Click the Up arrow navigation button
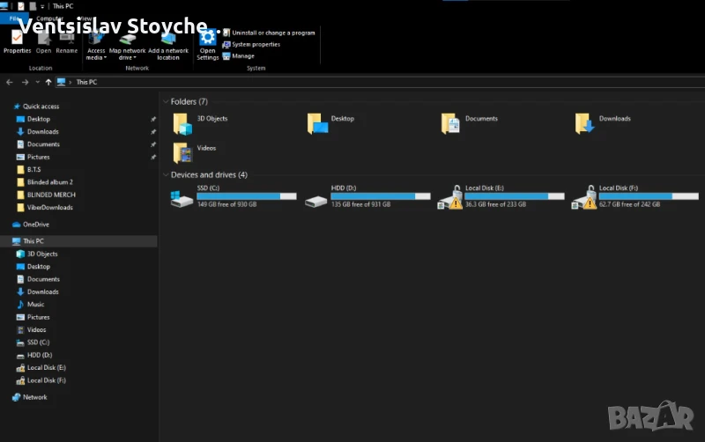Viewport: 705px width, 442px height. point(48,82)
